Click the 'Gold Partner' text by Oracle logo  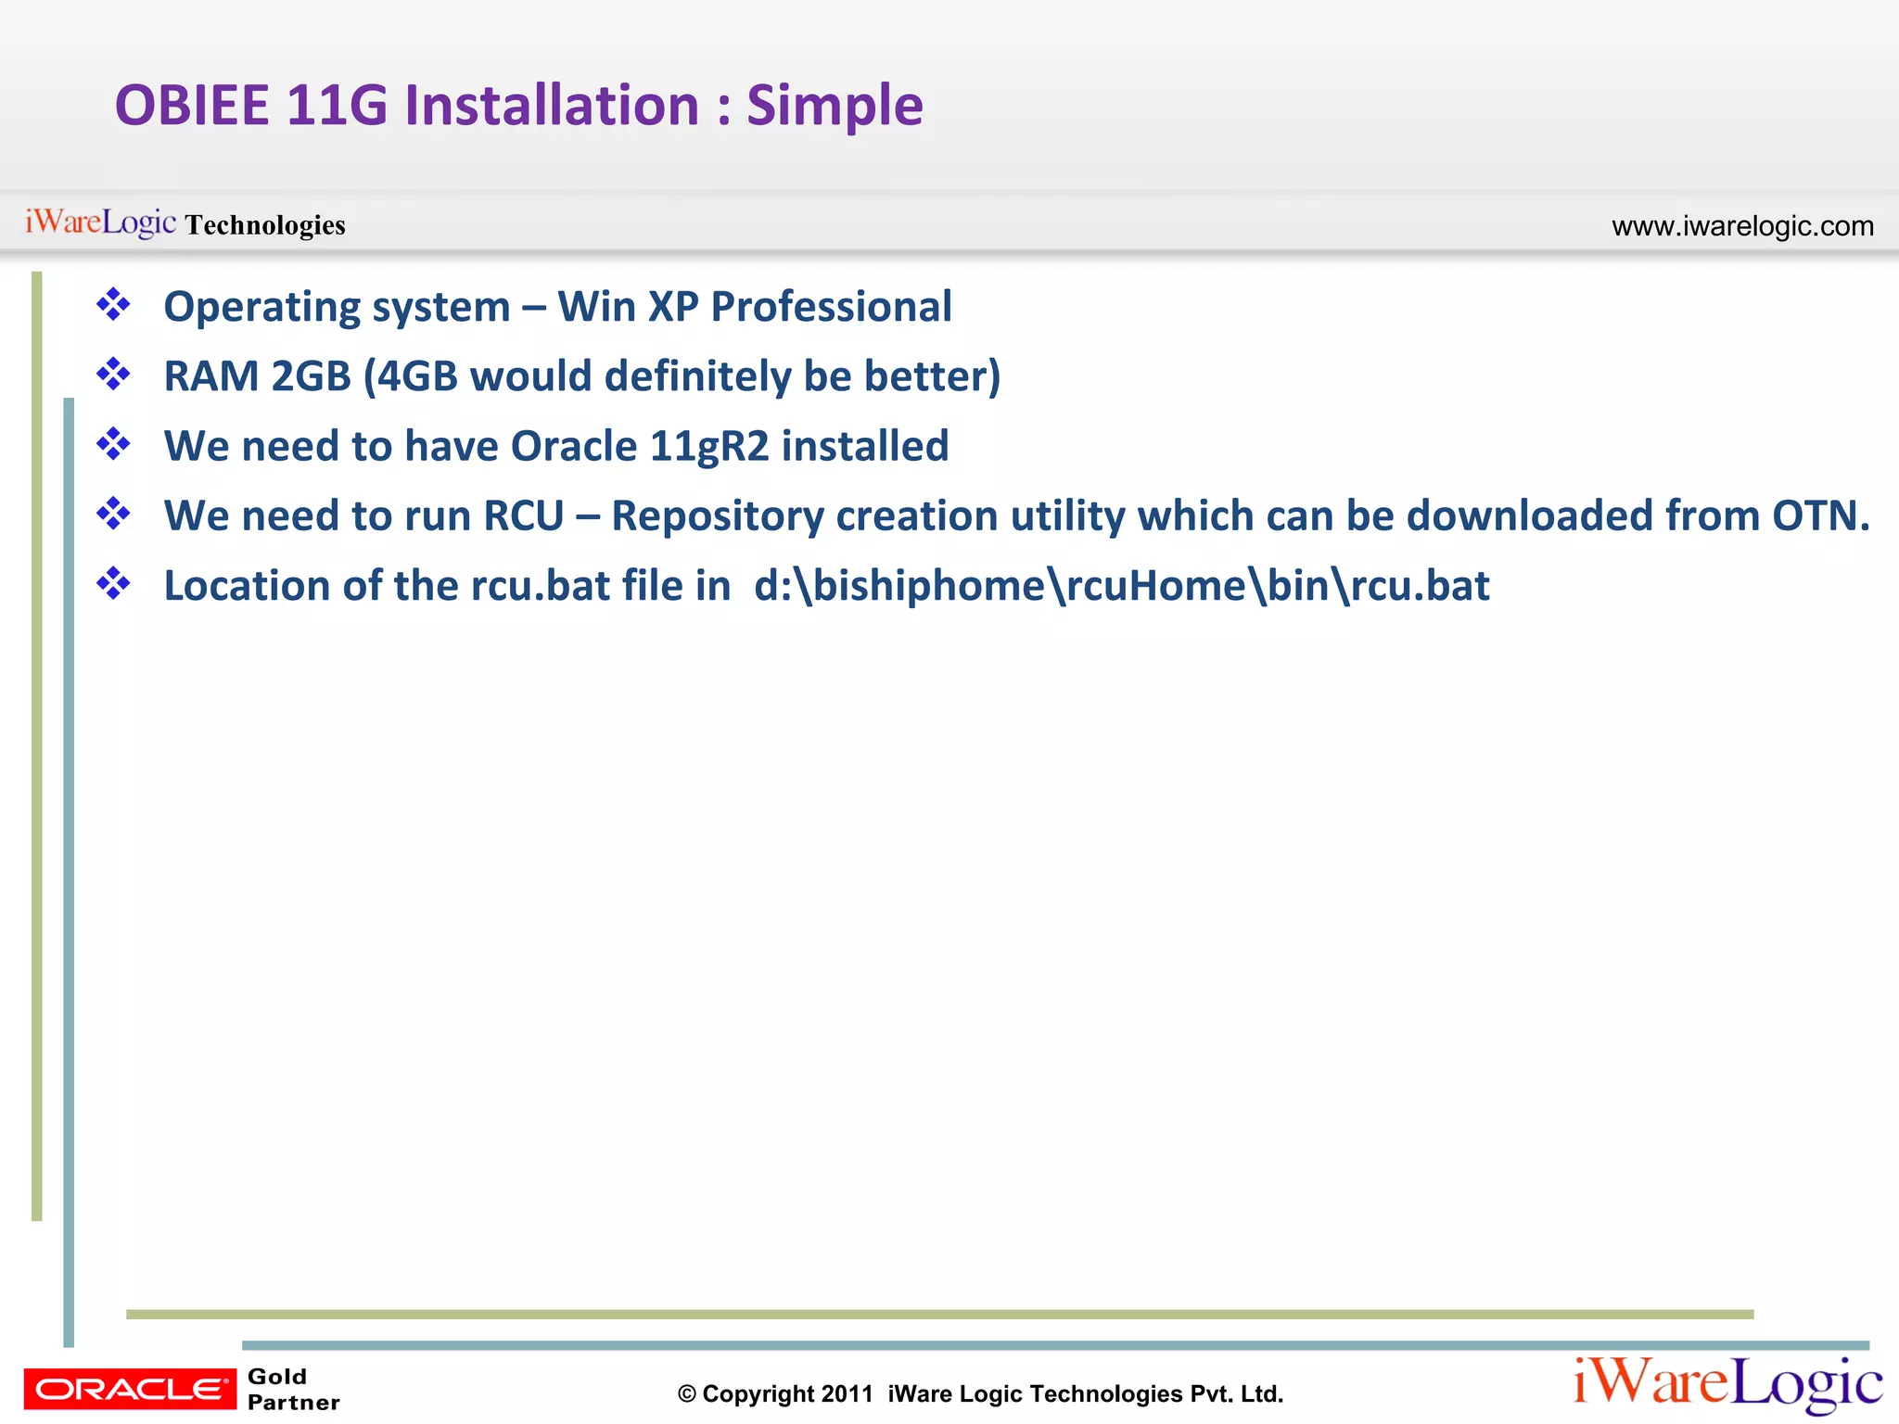click(x=293, y=1389)
